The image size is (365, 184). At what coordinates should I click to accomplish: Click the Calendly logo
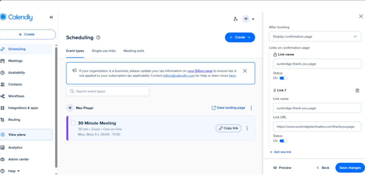click(16, 17)
